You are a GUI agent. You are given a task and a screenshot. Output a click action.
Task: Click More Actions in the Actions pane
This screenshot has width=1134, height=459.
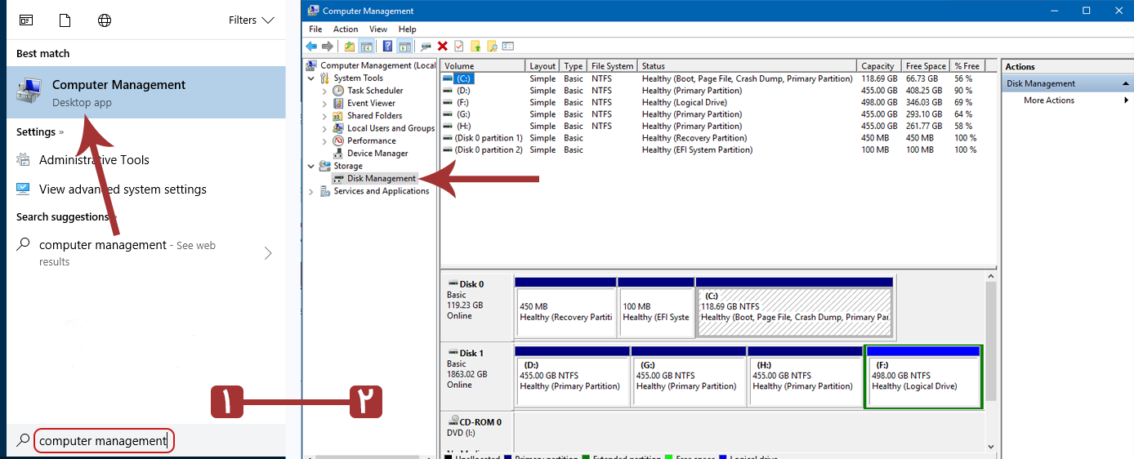pyautogui.click(x=1049, y=100)
